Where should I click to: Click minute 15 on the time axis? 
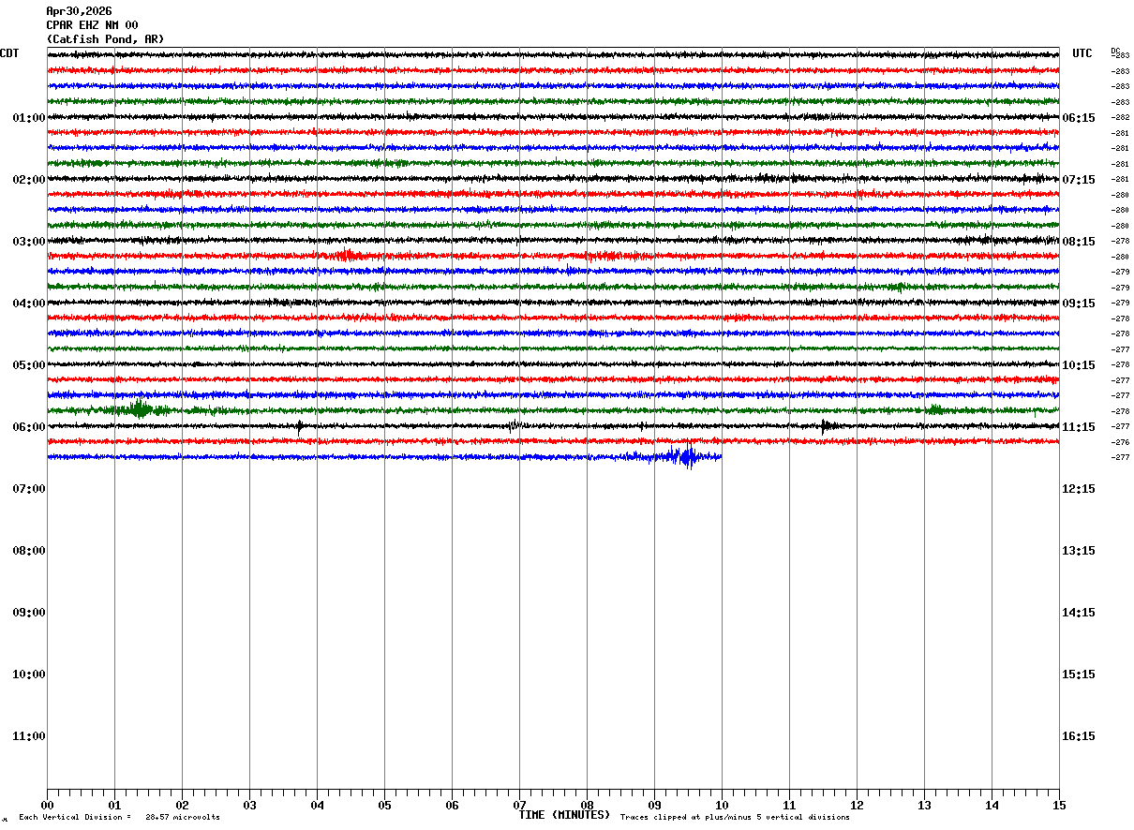tap(1059, 805)
